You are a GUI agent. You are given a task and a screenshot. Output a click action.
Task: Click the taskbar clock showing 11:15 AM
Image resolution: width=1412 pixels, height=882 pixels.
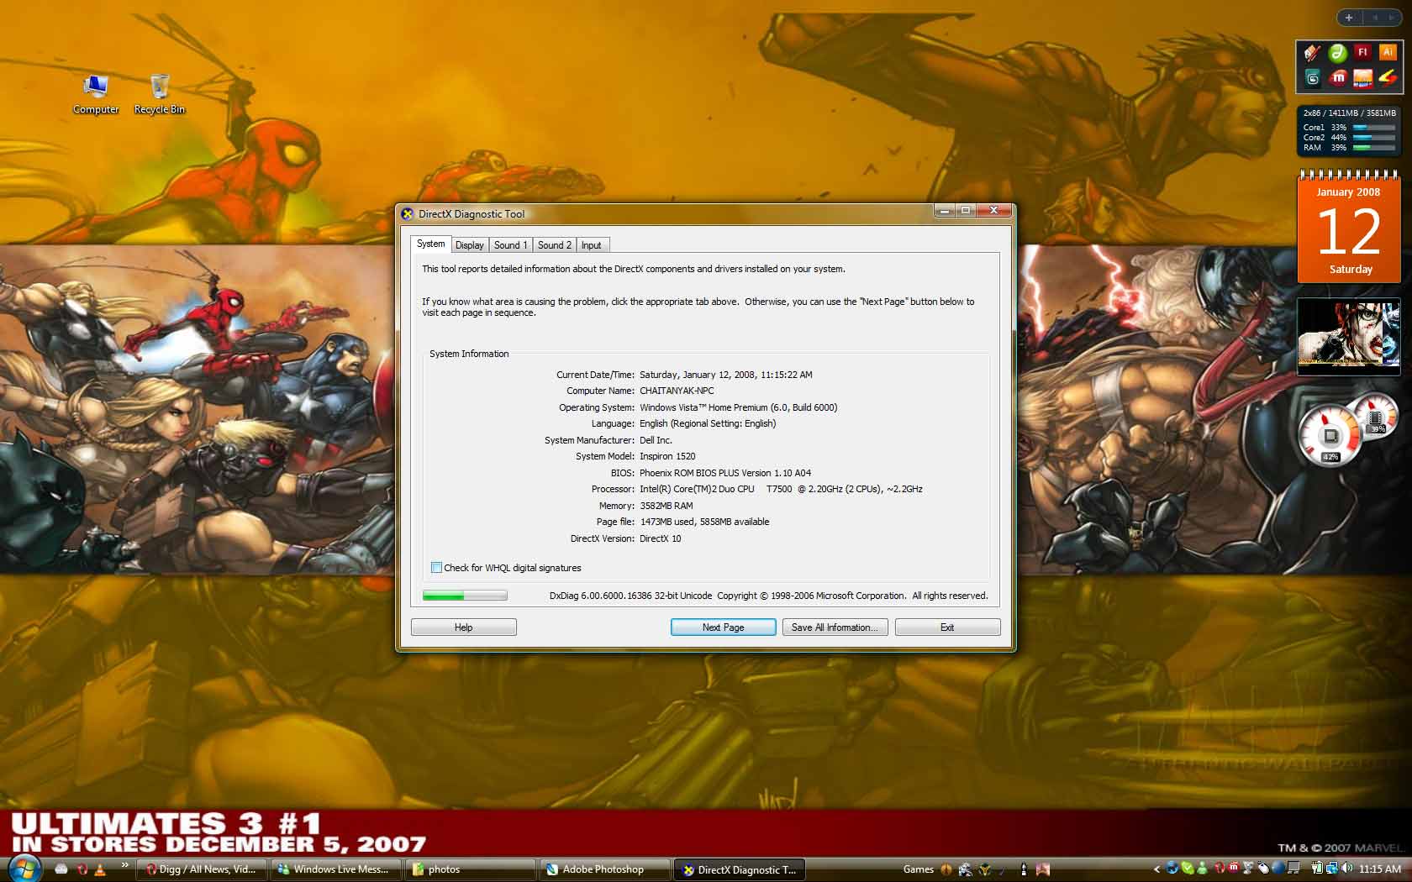[1379, 869]
